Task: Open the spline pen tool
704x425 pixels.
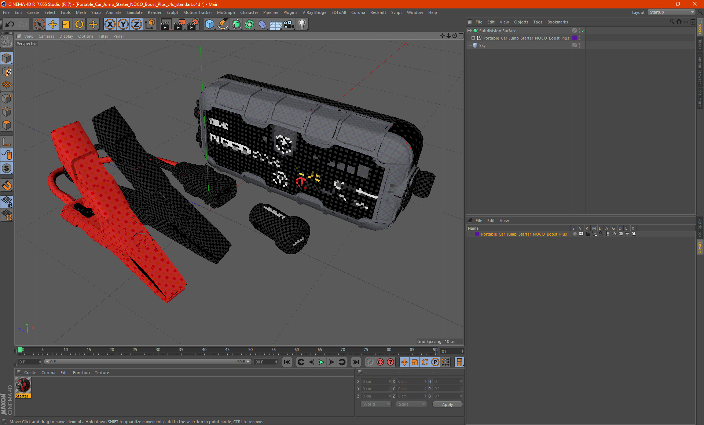Action: (x=223, y=25)
